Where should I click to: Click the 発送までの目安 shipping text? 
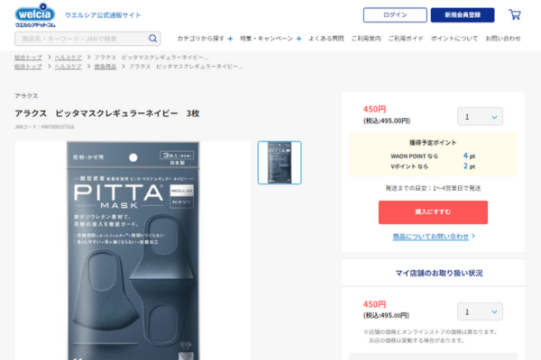tap(433, 188)
